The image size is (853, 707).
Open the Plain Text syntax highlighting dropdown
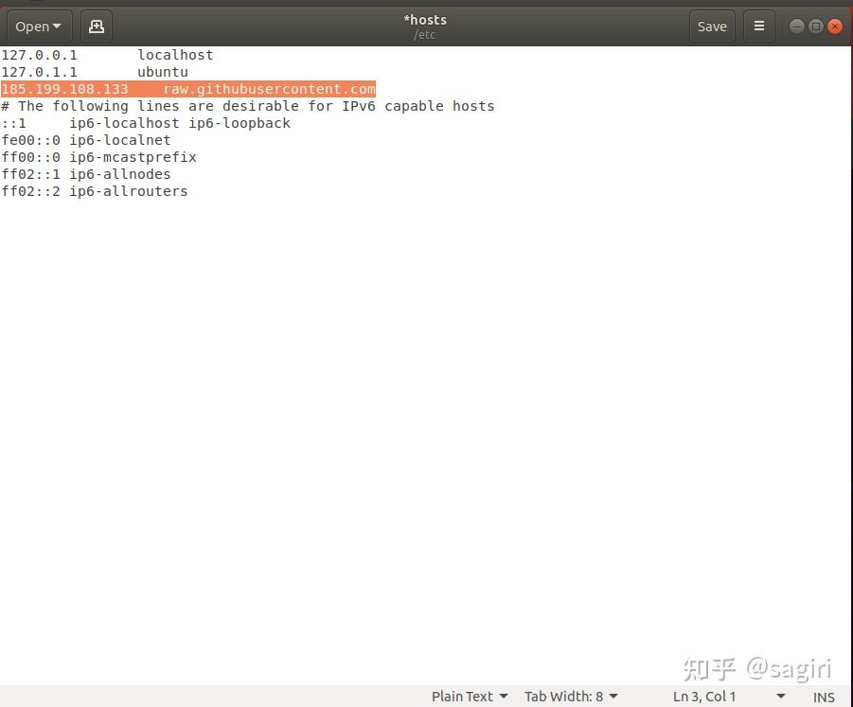(x=469, y=697)
